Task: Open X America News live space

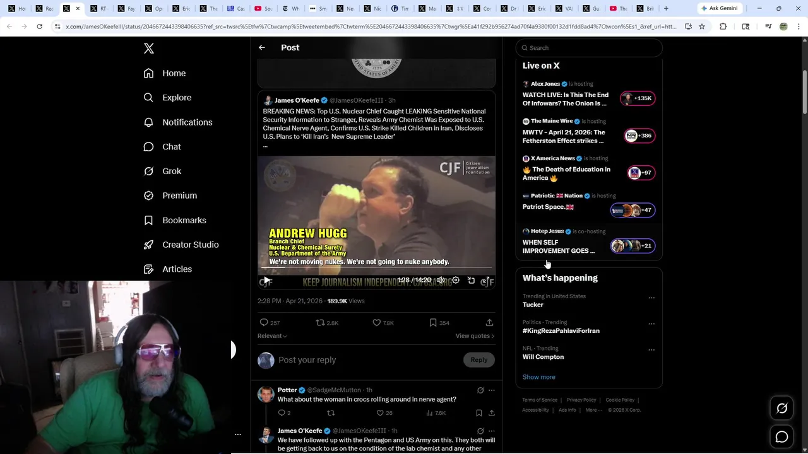Action: click(589, 170)
